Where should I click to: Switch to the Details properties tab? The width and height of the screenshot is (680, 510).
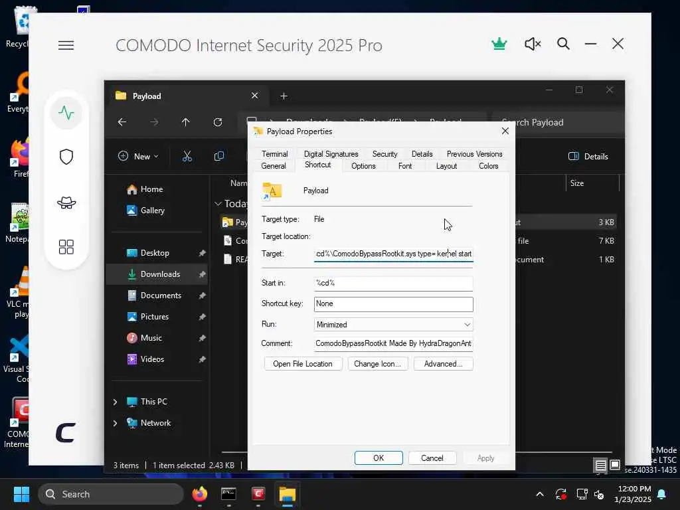(422, 154)
